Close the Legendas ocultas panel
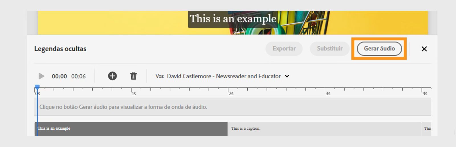The width and height of the screenshot is (456, 147). point(424,49)
